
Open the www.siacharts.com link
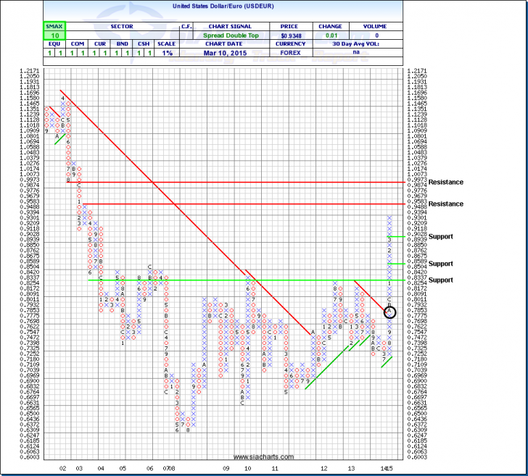coord(265,457)
